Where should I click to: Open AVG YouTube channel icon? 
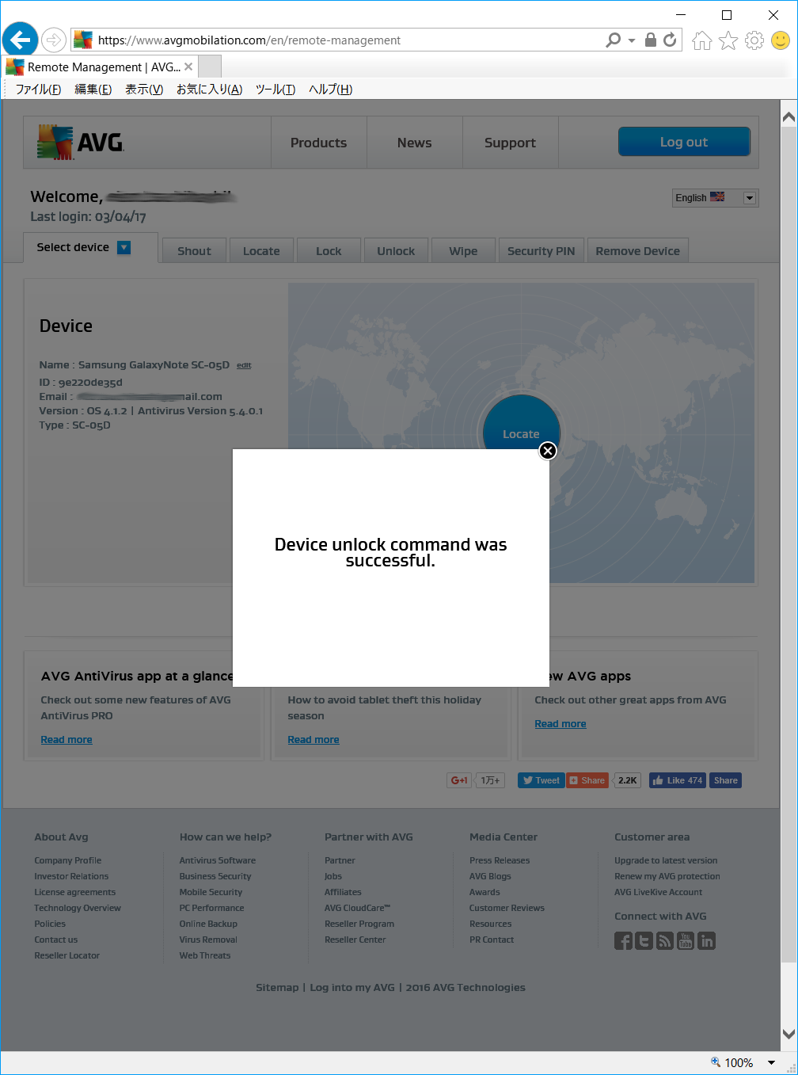click(x=686, y=941)
